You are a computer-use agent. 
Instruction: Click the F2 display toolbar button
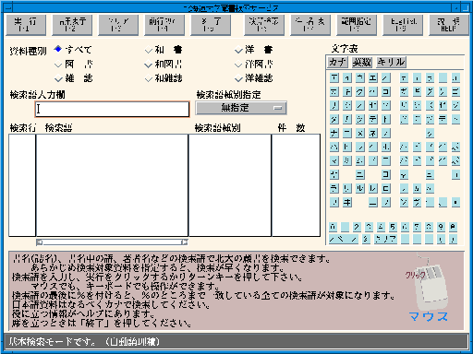pos(72,25)
